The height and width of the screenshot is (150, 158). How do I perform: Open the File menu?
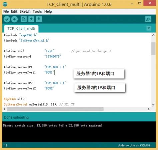click(6, 11)
